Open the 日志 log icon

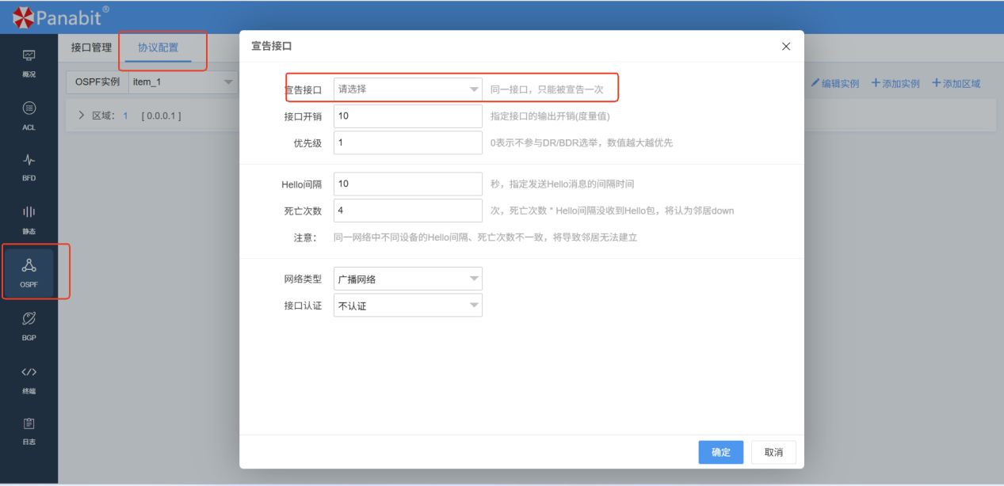coord(29,429)
